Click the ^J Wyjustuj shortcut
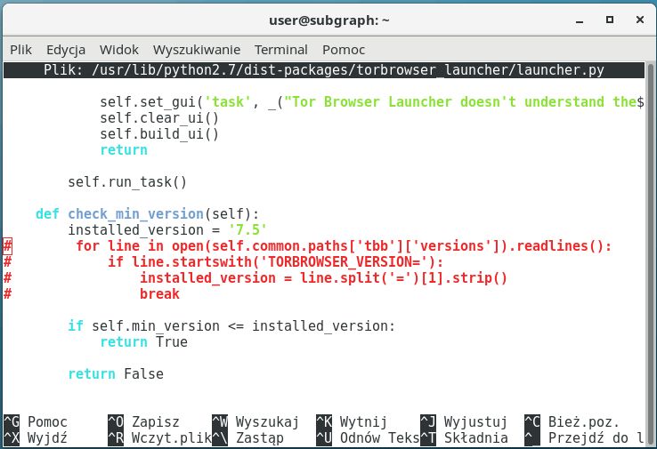Image resolution: width=657 pixels, height=449 pixels. 464,421
